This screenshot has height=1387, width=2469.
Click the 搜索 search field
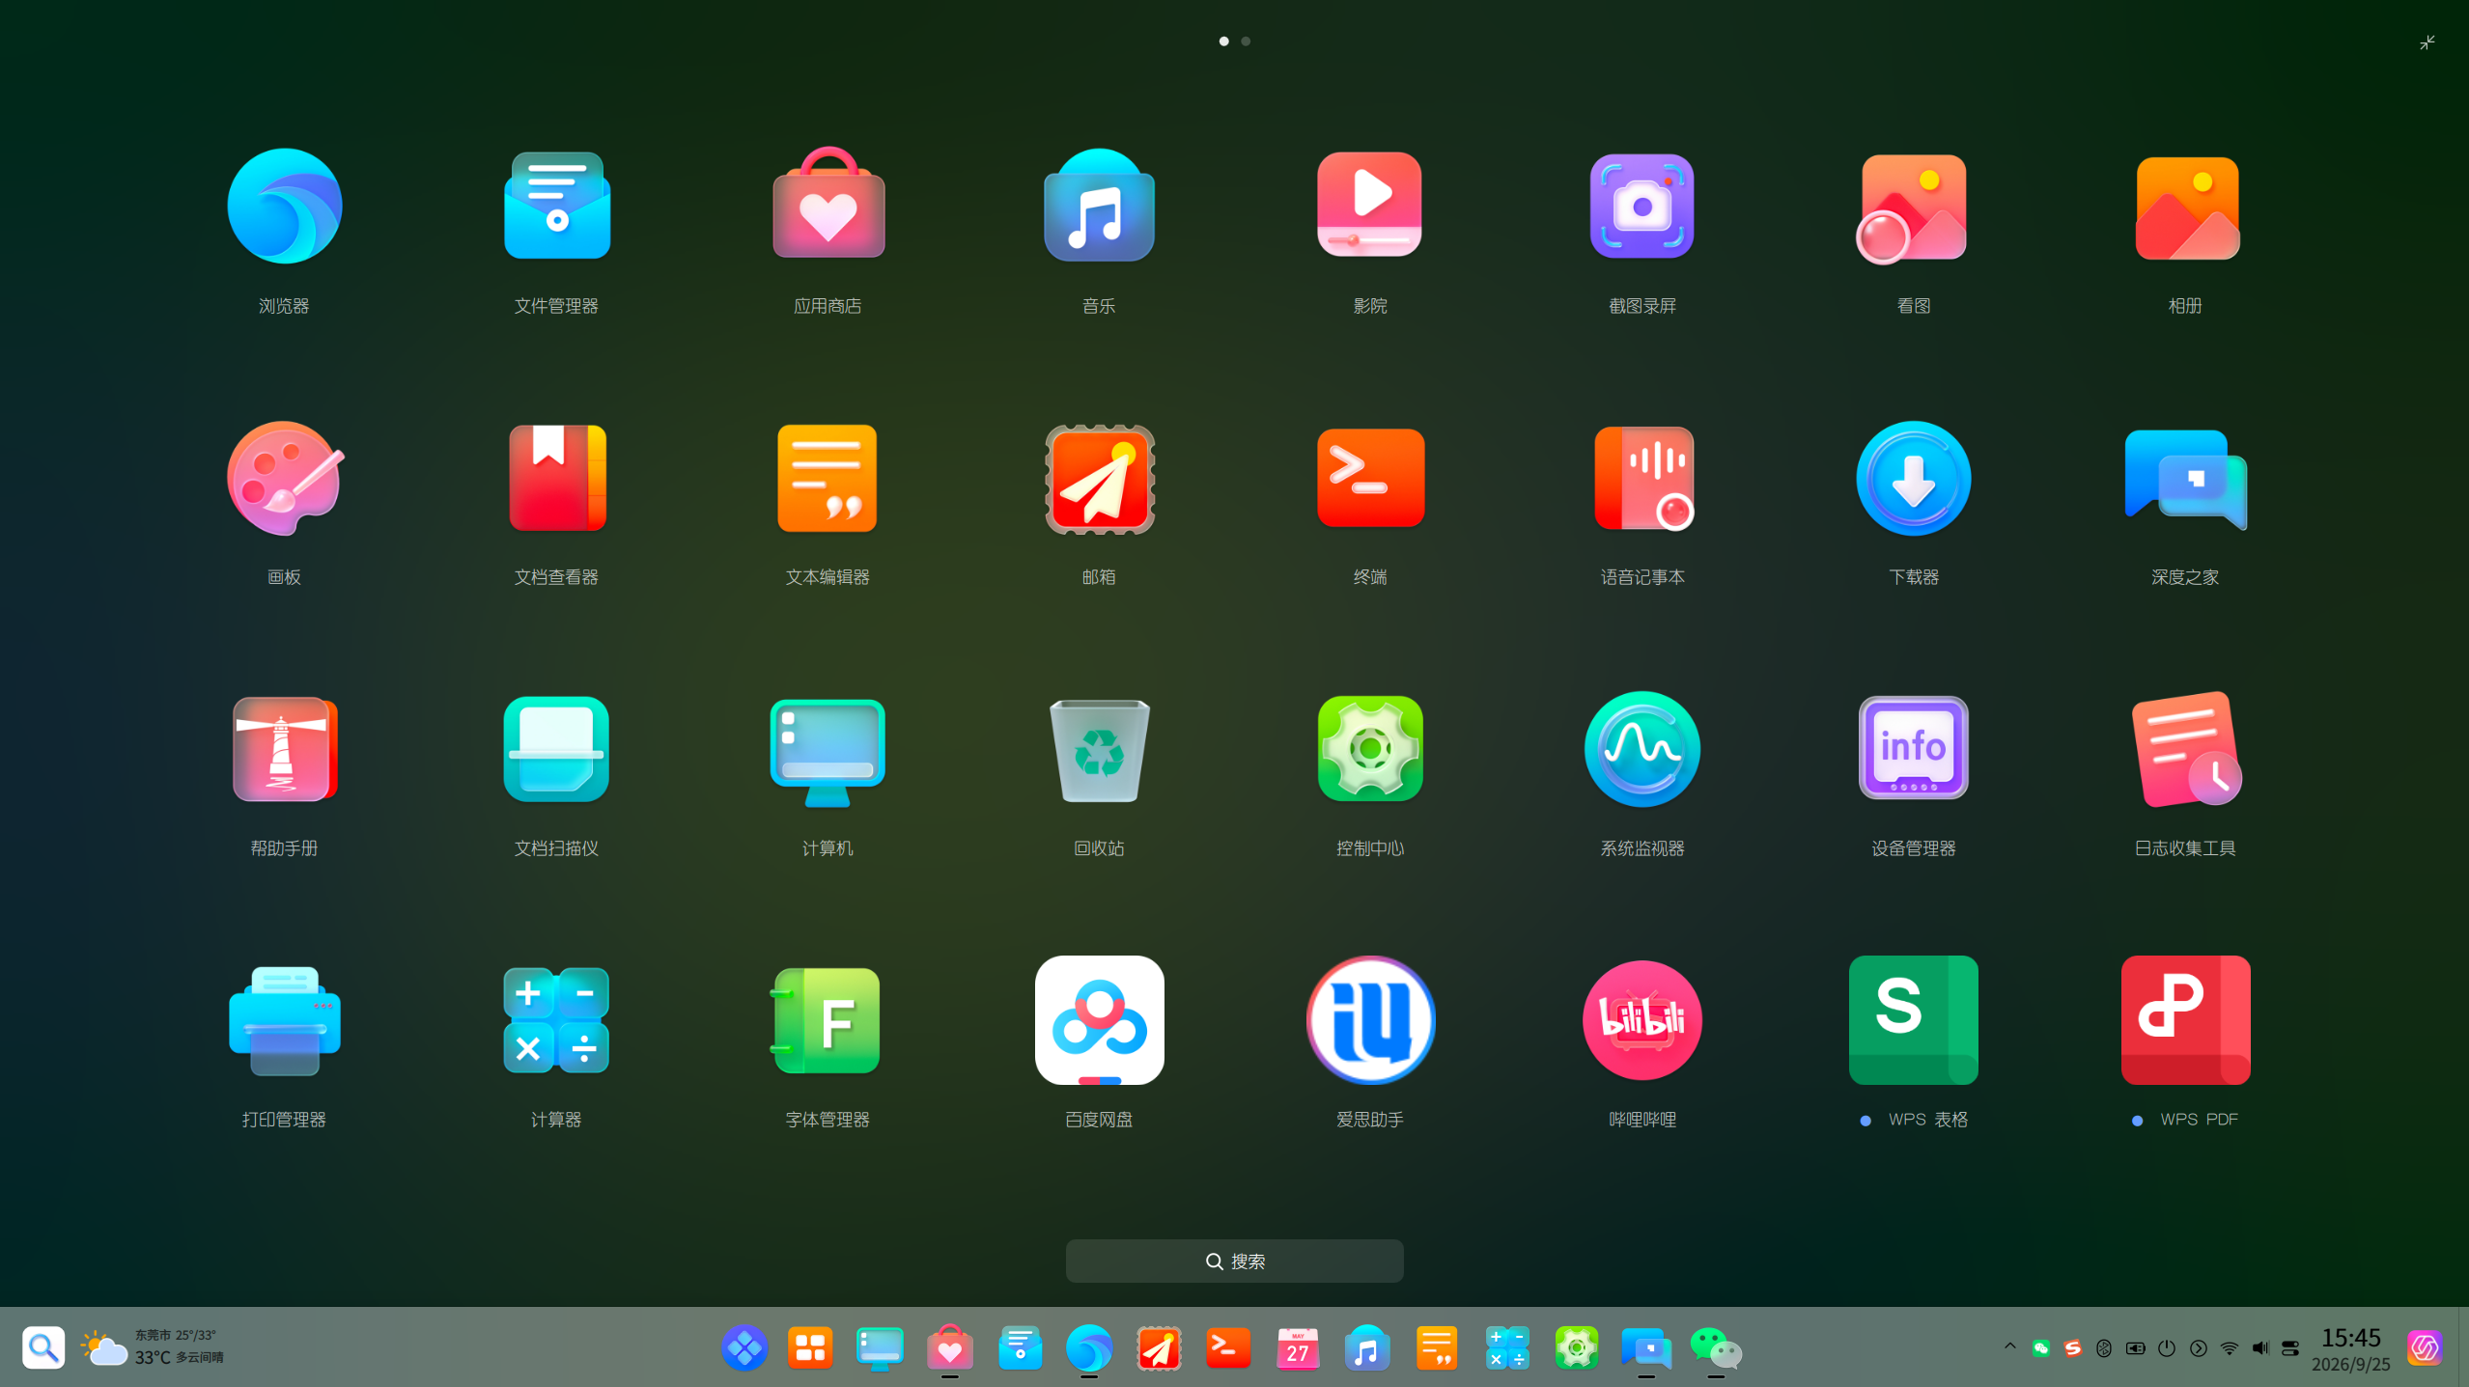[1234, 1261]
